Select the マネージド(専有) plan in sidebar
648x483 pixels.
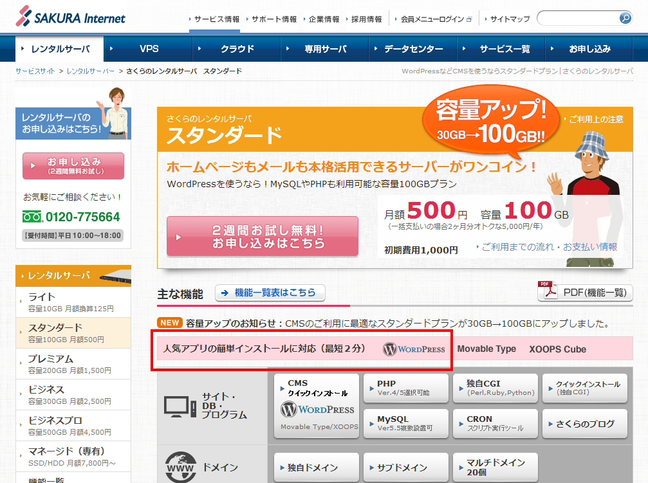73,457
